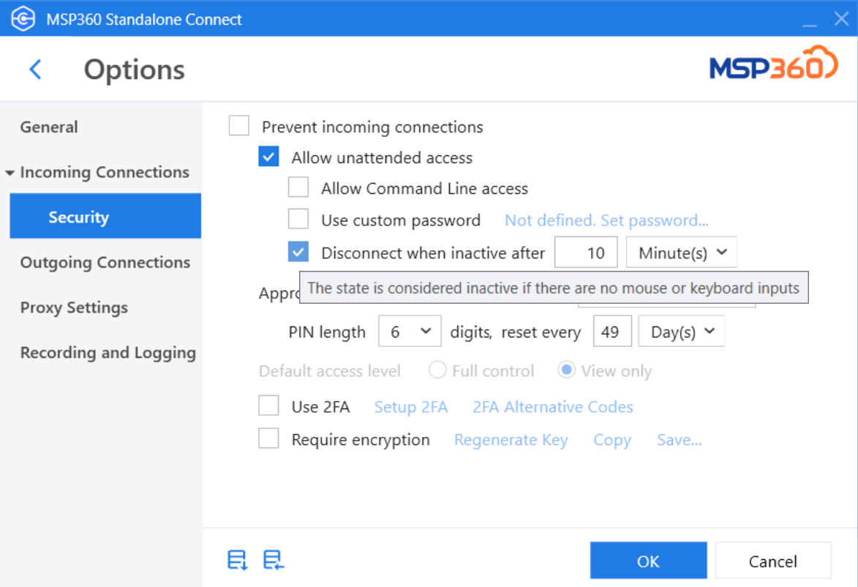Open Recording and Logging settings
Screen dimensions: 858x587
point(108,352)
